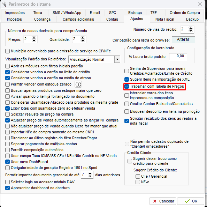Decrease dias anteriores spinner value

point(90,176)
